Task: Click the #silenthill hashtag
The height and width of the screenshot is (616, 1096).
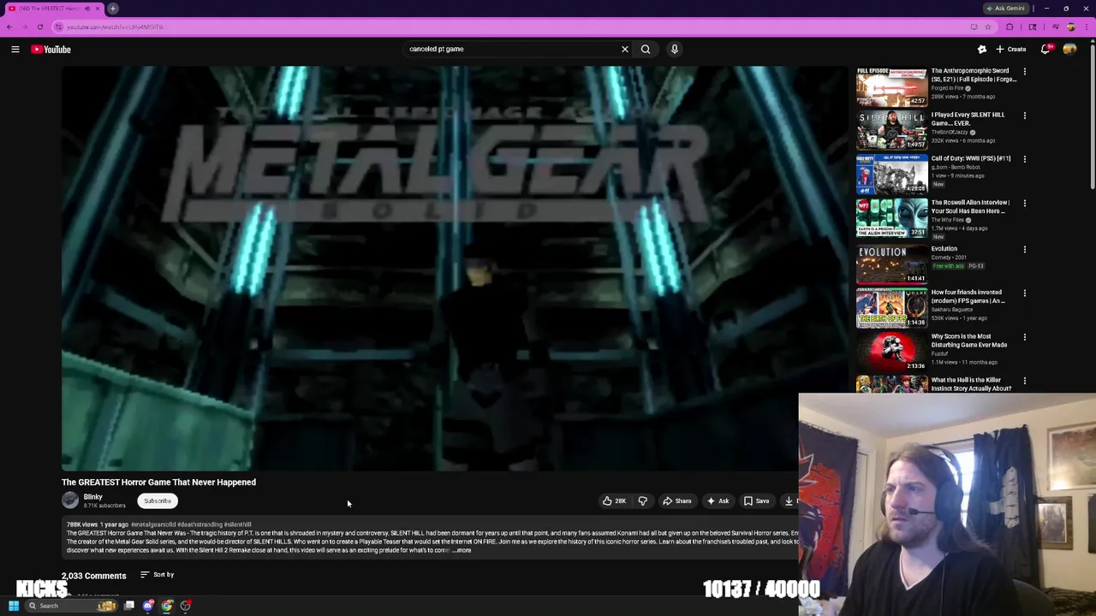Action: (x=238, y=524)
